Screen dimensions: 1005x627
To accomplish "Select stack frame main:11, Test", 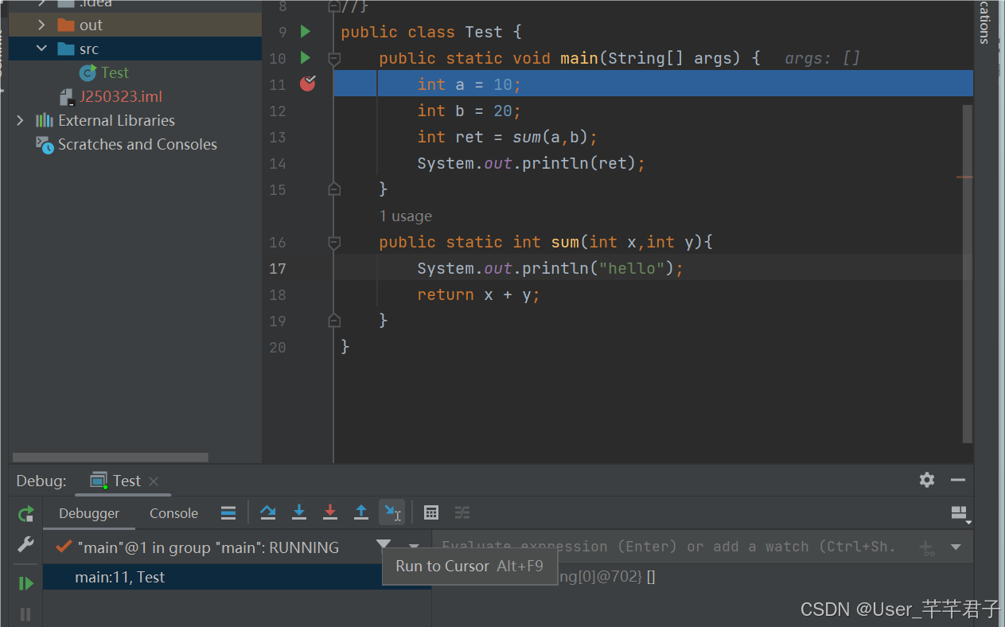I will pos(237,578).
